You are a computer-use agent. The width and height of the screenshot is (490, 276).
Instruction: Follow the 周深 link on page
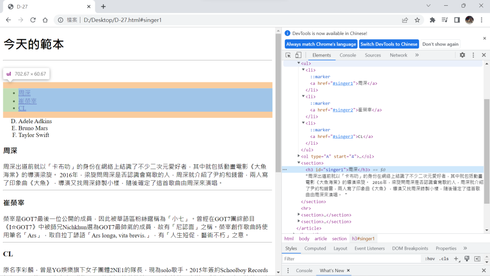pos(24,93)
